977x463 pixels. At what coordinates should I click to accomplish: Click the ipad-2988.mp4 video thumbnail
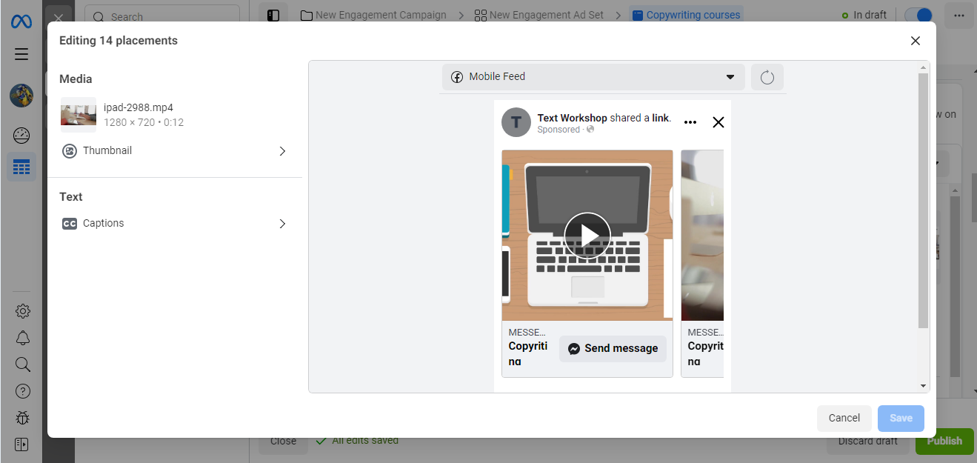click(x=79, y=115)
